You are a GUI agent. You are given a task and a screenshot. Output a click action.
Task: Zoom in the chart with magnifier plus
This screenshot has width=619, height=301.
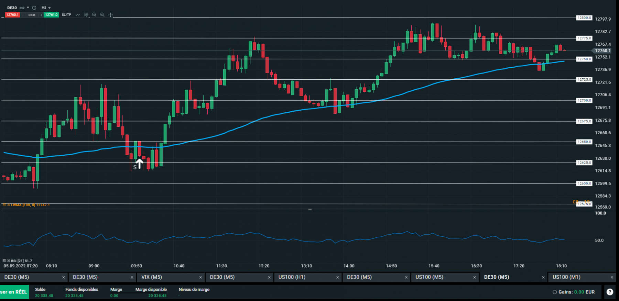(102, 15)
